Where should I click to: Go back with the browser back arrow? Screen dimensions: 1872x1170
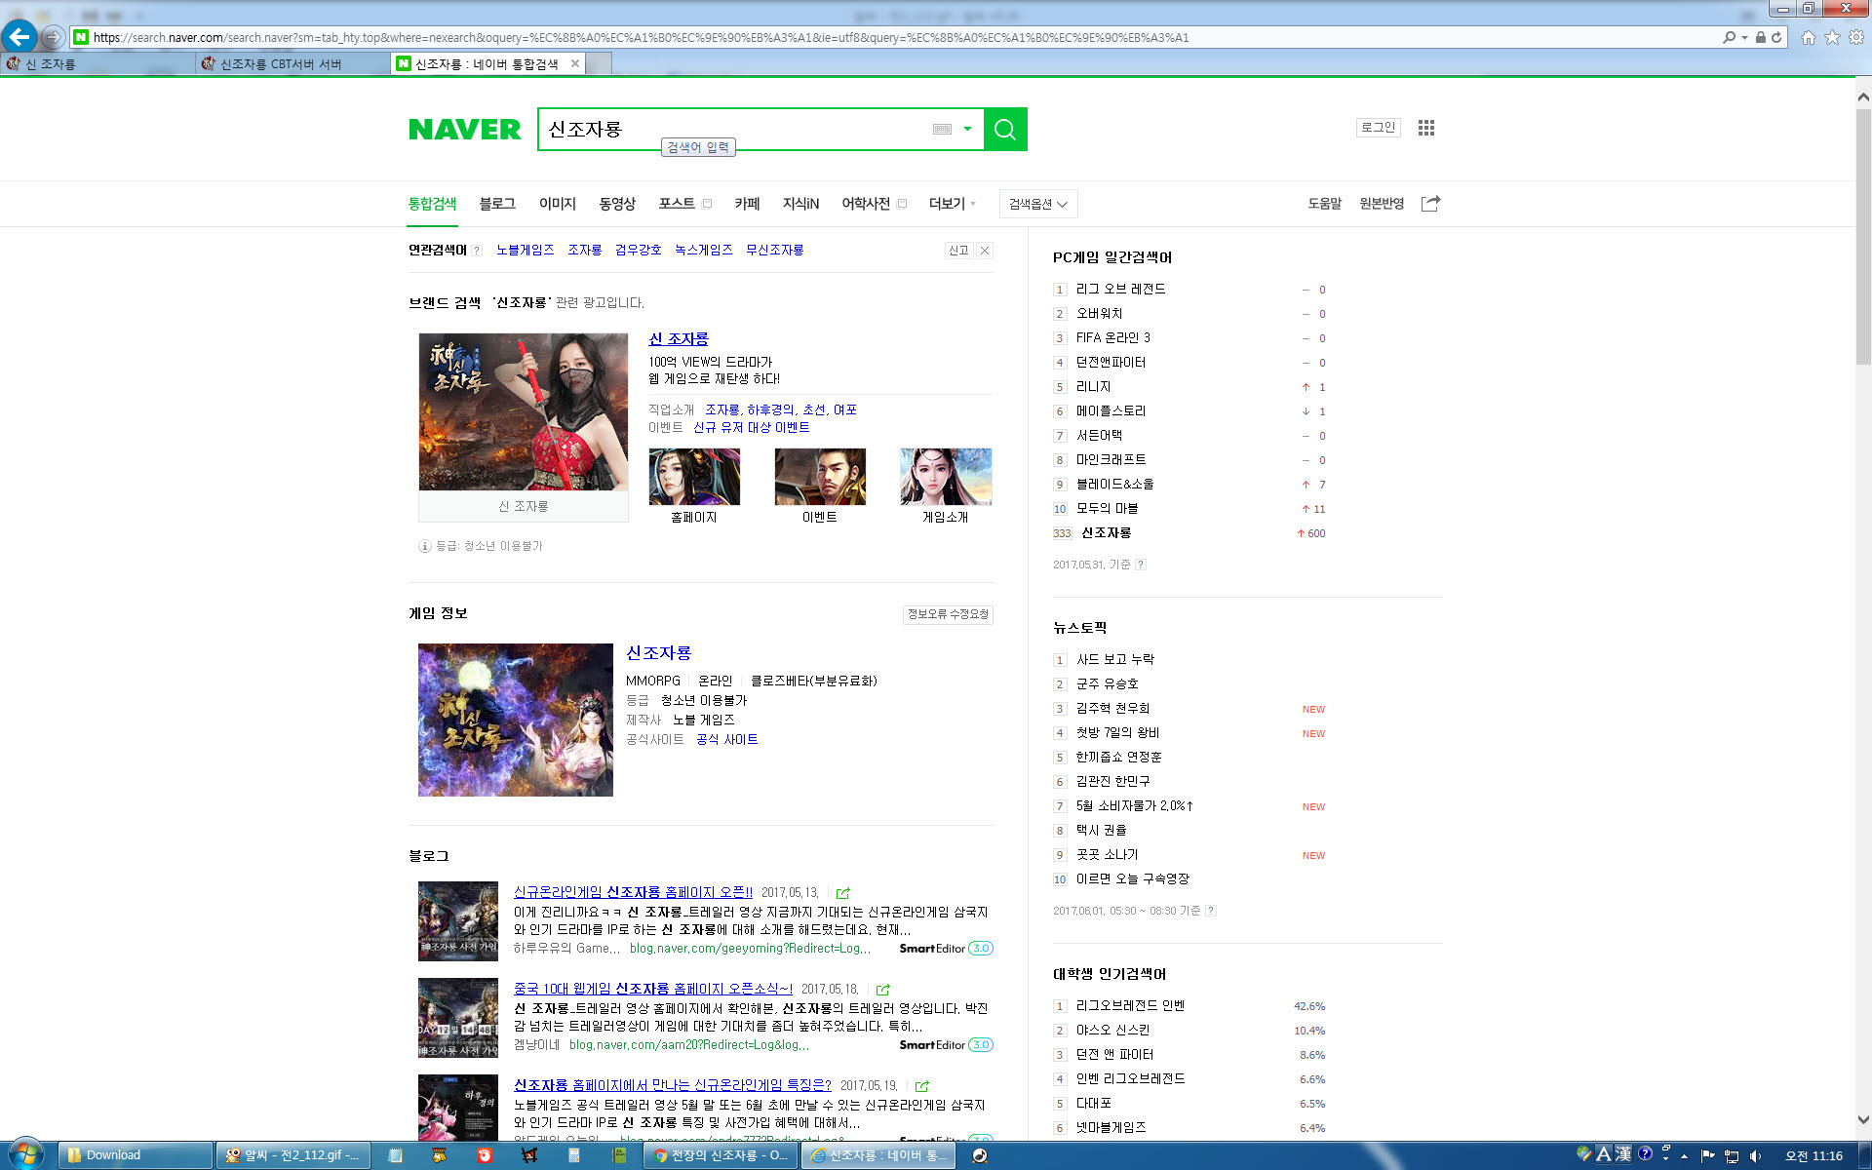click(x=19, y=37)
